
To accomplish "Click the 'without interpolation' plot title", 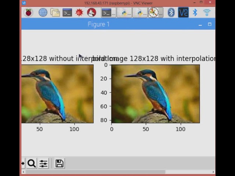I will pyautogui.click(x=69, y=59).
